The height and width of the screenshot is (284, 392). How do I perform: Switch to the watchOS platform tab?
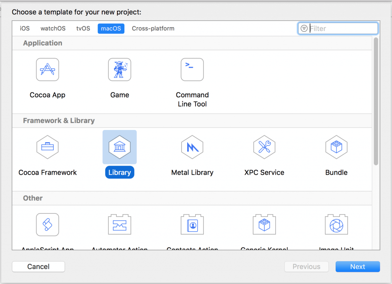pyautogui.click(x=53, y=28)
